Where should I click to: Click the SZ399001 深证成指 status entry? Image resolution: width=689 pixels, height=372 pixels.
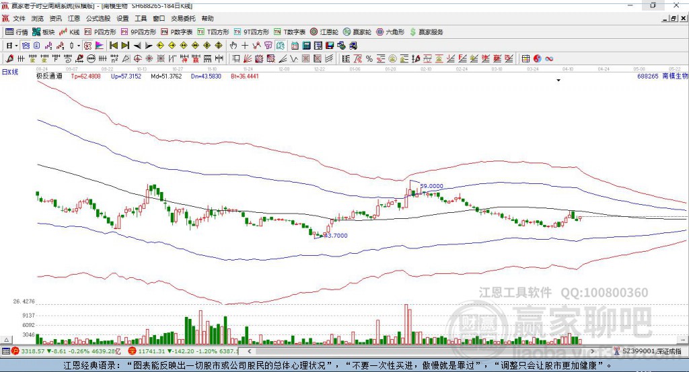[648, 351]
